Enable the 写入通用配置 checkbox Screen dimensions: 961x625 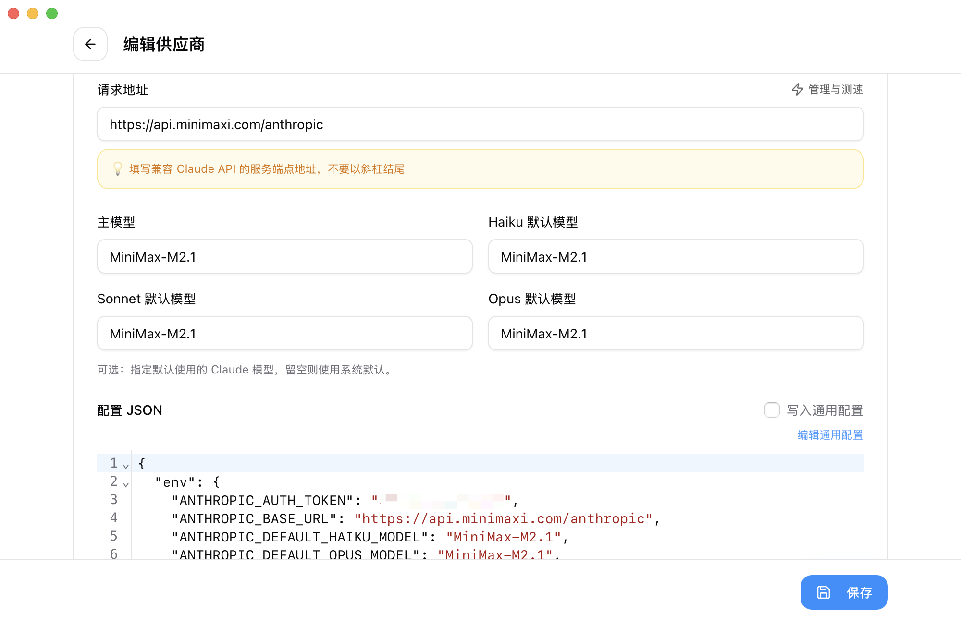point(772,410)
